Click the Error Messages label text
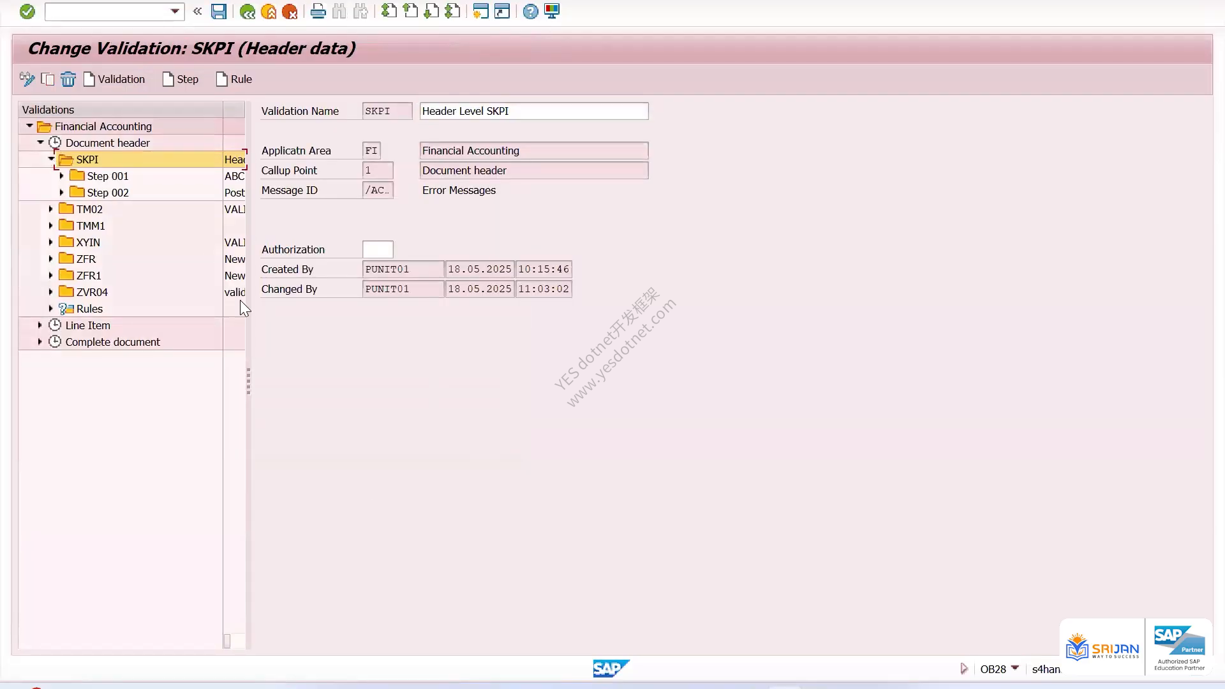The image size is (1225, 689). pyautogui.click(x=459, y=190)
